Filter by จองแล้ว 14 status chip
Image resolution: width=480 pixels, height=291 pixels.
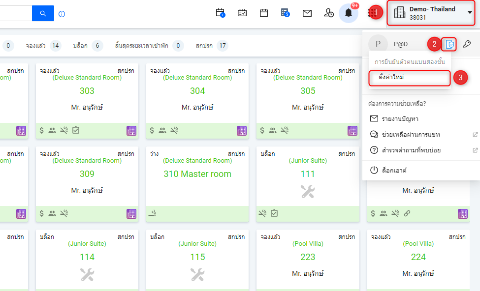point(43,46)
